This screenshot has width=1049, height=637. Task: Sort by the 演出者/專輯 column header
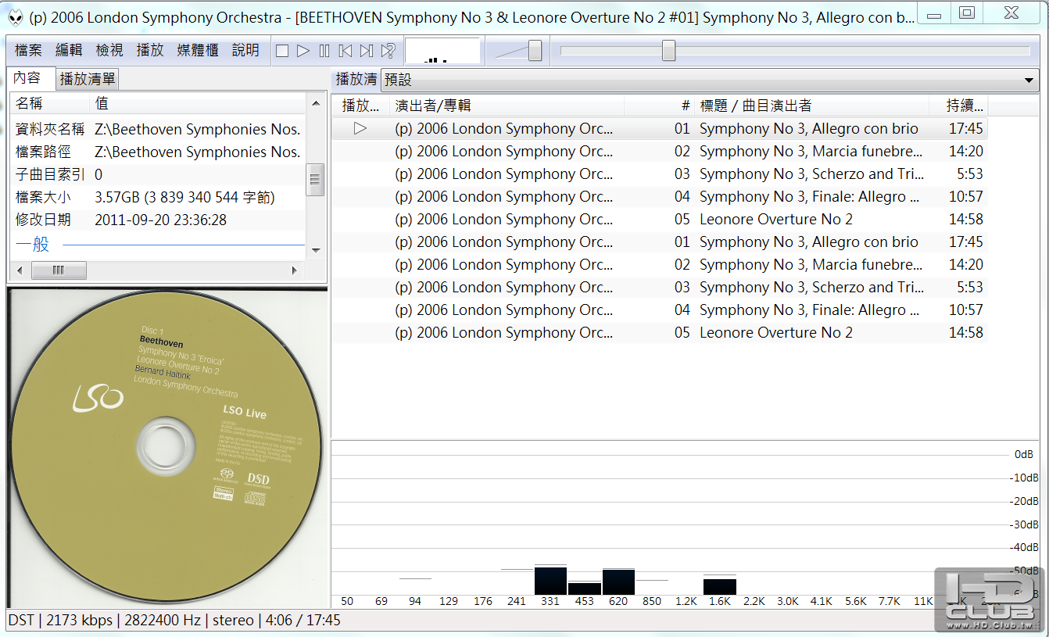point(507,106)
